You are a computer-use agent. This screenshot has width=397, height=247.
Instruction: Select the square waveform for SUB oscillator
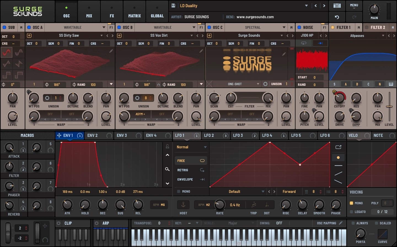click(7, 75)
